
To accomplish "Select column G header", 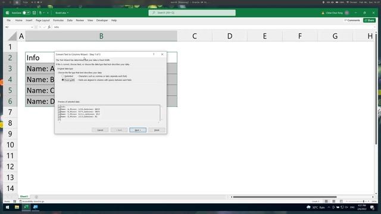I will [x=335, y=36].
